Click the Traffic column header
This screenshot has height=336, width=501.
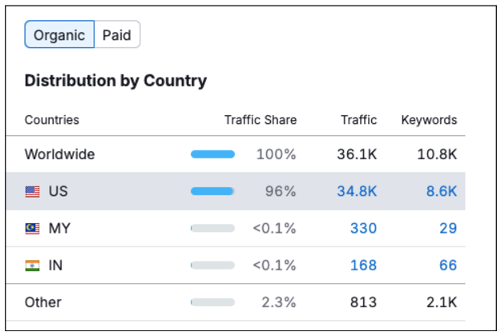pos(358,120)
